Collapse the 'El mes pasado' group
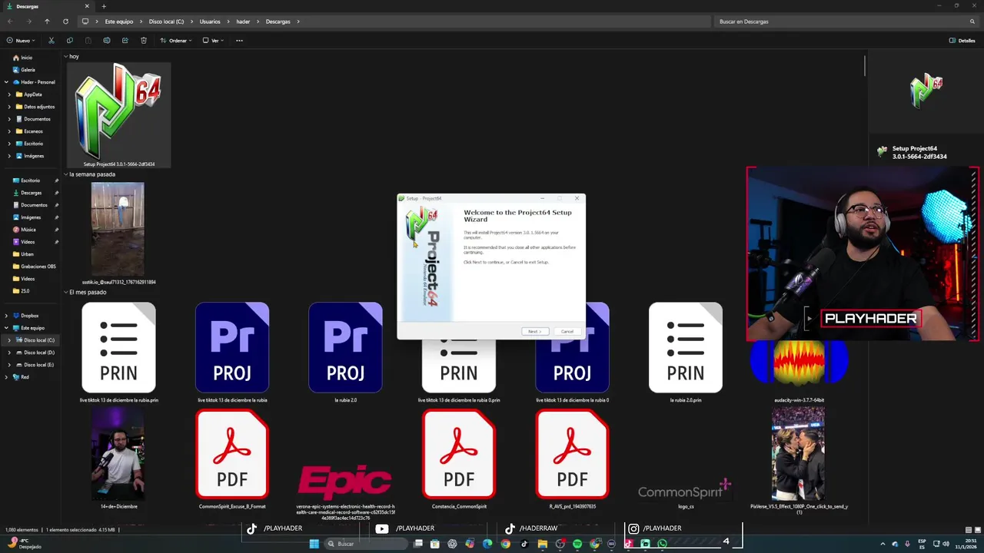This screenshot has height=553, width=984. click(x=66, y=292)
